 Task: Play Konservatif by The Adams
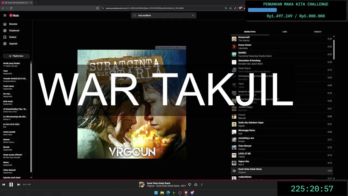point(282,39)
